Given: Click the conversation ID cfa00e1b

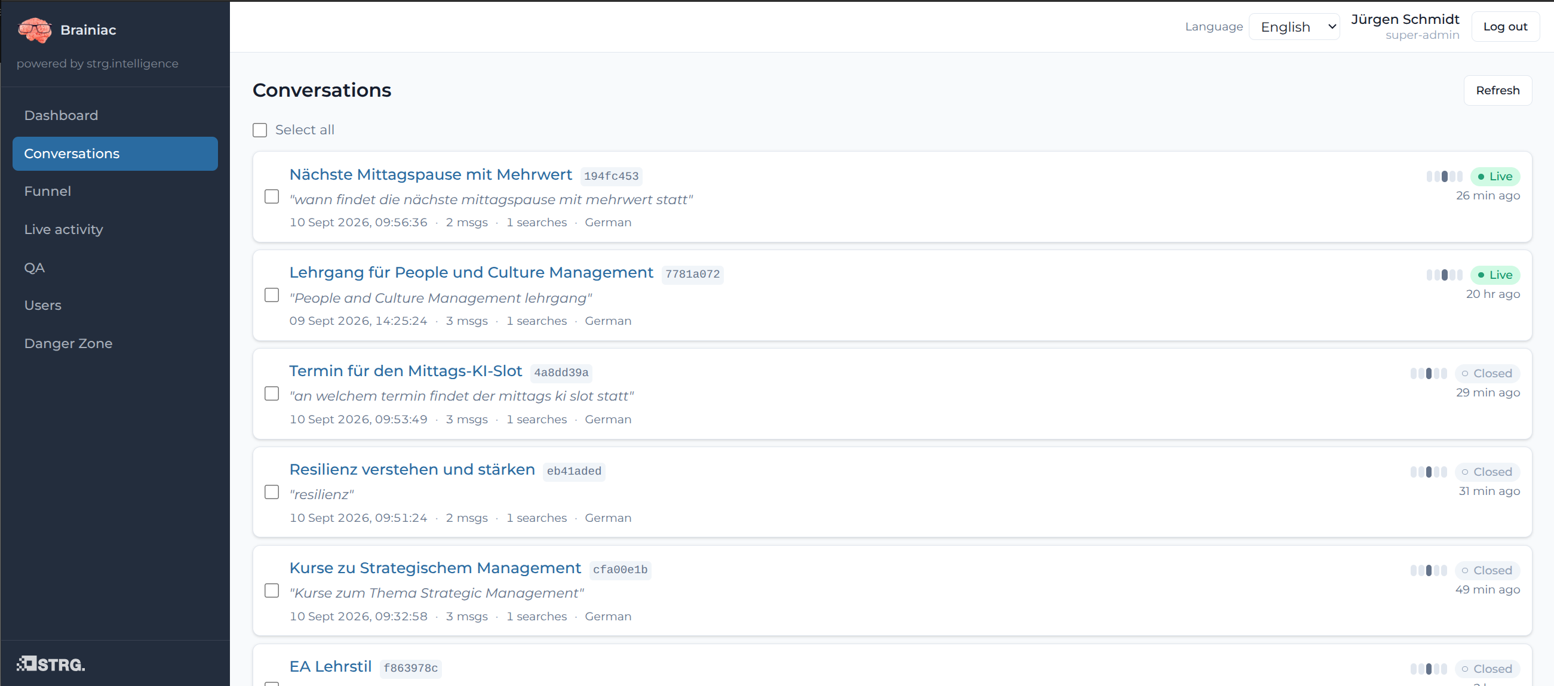Looking at the screenshot, I should [620, 570].
